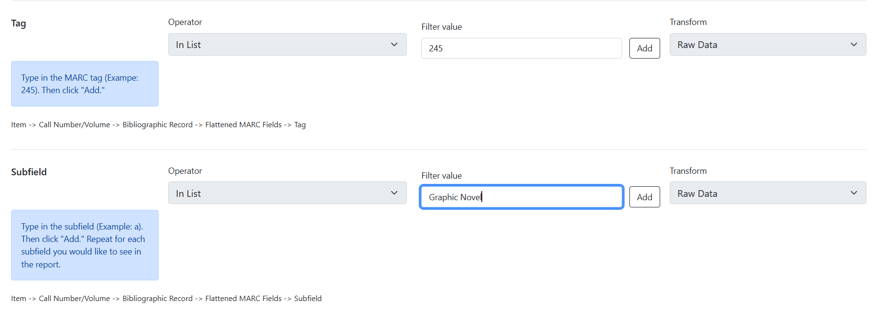Viewport: 876px width, 314px height.
Task: Click the Tag filter value field containing 245
Action: click(x=521, y=48)
